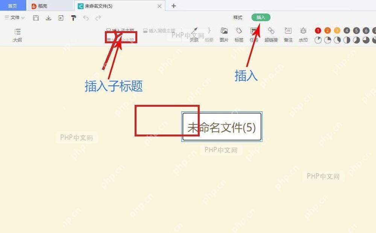Switch to the 首页 home tab
This screenshot has height=233, width=376.
[x=13, y=6]
